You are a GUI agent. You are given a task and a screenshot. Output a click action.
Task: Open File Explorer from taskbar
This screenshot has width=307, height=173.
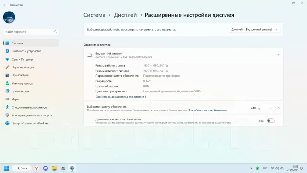tap(54, 168)
